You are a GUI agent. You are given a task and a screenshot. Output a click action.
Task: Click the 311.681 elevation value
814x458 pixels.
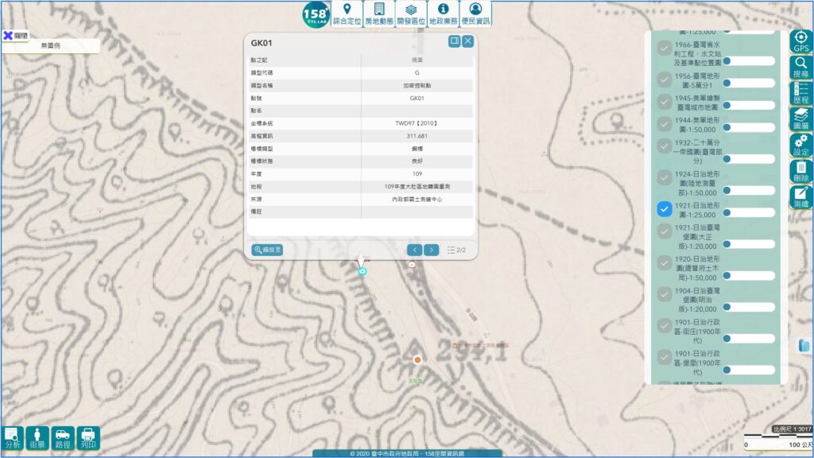(x=417, y=136)
